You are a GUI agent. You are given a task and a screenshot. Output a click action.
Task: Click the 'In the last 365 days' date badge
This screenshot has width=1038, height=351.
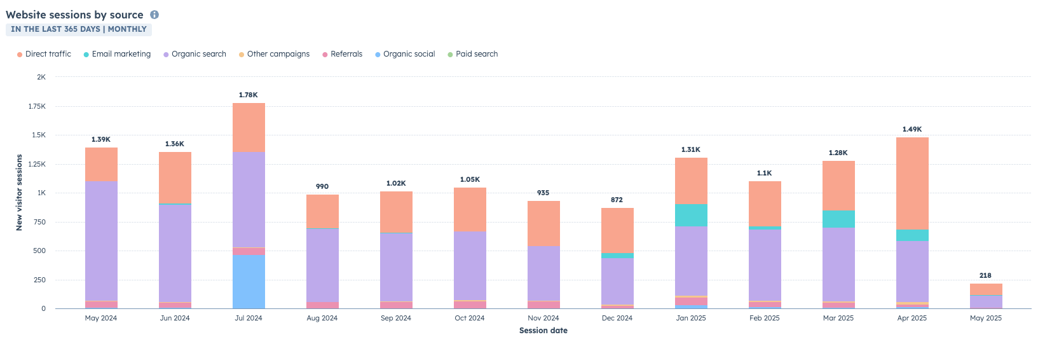pyautogui.click(x=79, y=29)
